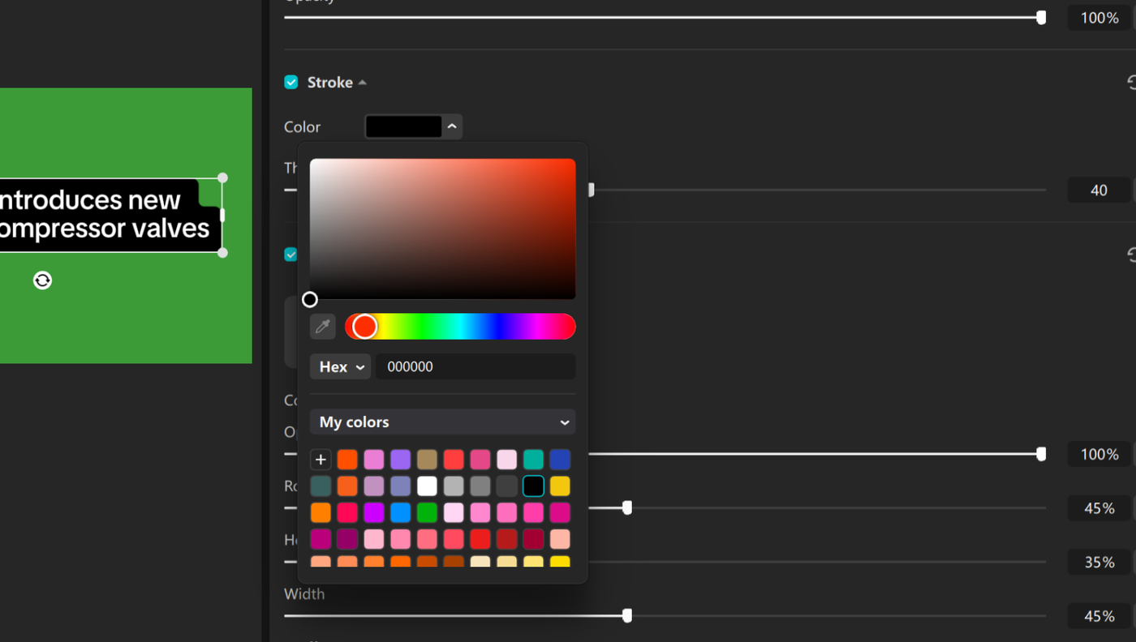
Task: Click the "Color" label in Stroke
Action: tap(302, 127)
